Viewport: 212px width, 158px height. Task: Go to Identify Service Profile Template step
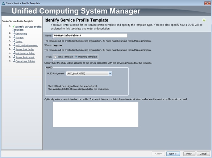[x=27, y=28]
